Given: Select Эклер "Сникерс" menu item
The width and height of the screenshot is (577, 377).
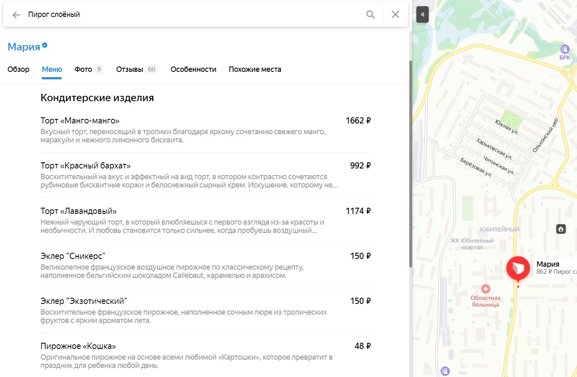Looking at the screenshot, I should (x=206, y=265).
